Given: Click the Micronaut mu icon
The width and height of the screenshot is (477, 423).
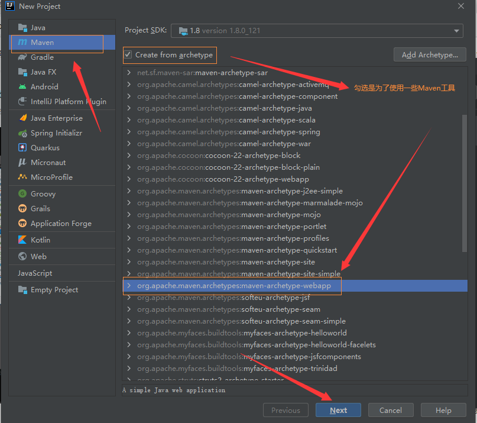Looking at the screenshot, I should [22, 163].
